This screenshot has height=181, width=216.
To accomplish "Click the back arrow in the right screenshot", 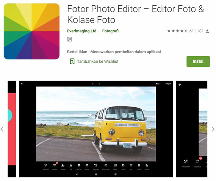I will coord(180,85).
